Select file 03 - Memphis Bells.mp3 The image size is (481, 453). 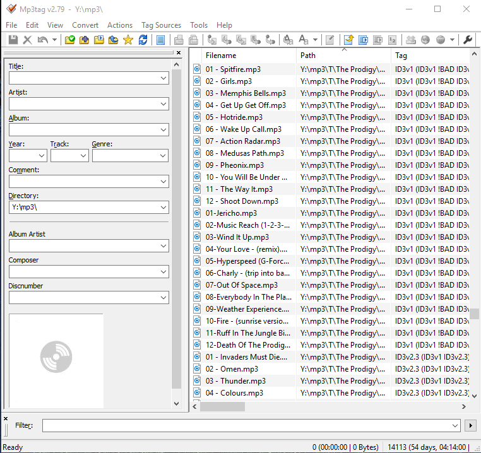coord(246,93)
